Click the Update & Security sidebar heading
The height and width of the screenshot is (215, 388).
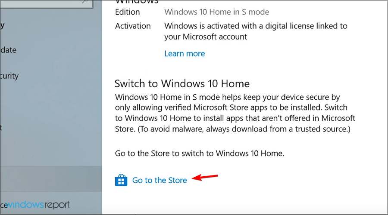(x=3, y=25)
